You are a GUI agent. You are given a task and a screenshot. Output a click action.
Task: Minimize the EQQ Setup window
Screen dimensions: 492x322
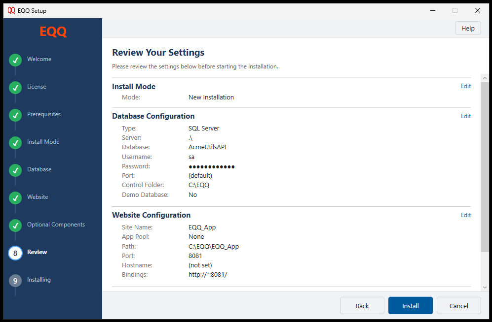click(433, 10)
